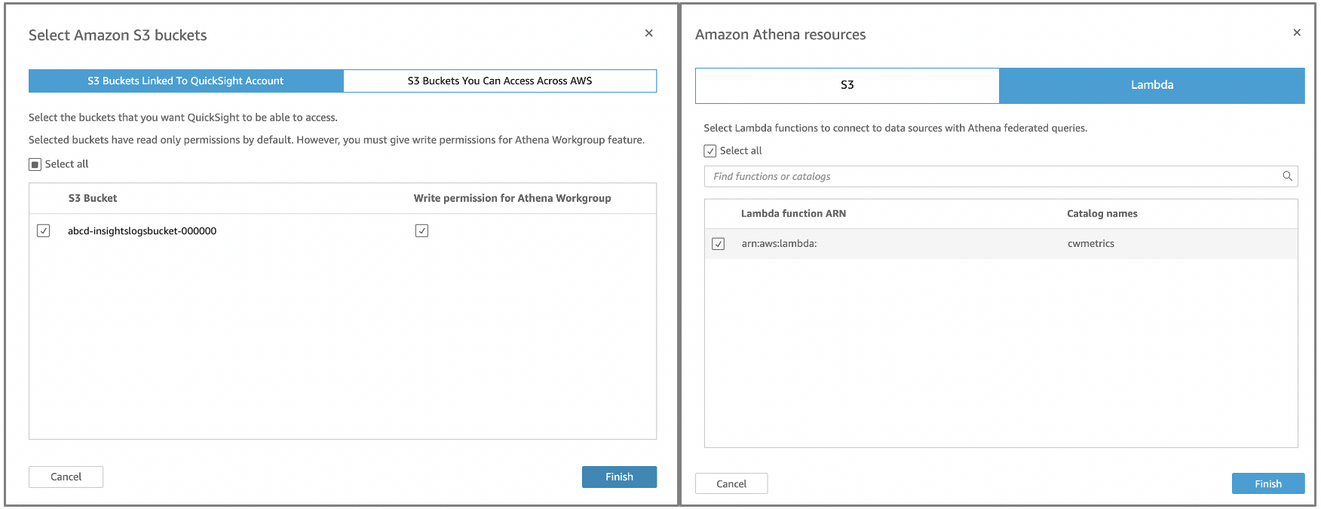Click the cwmetrics catalog name entry
Viewport: 1321px width, 509px height.
pyautogui.click(x=1090, y=244)
